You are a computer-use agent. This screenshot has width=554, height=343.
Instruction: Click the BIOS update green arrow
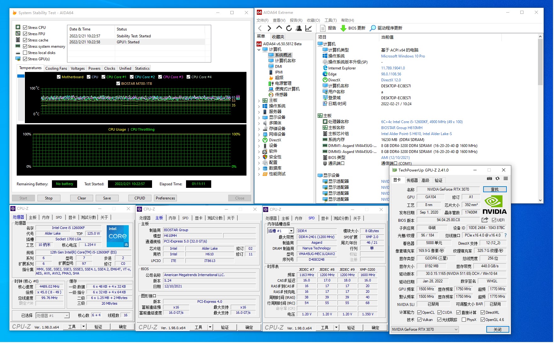[x=343, y=28]
